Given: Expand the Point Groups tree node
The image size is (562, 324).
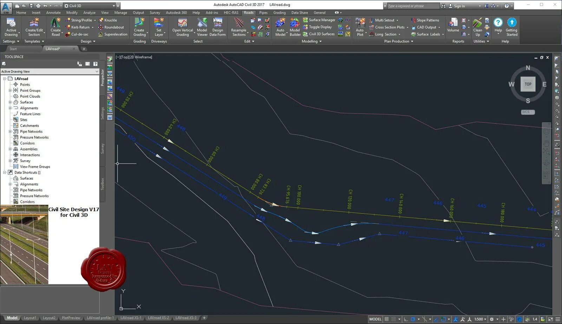Looking at the screenshot, I should (x=10, y=90).
